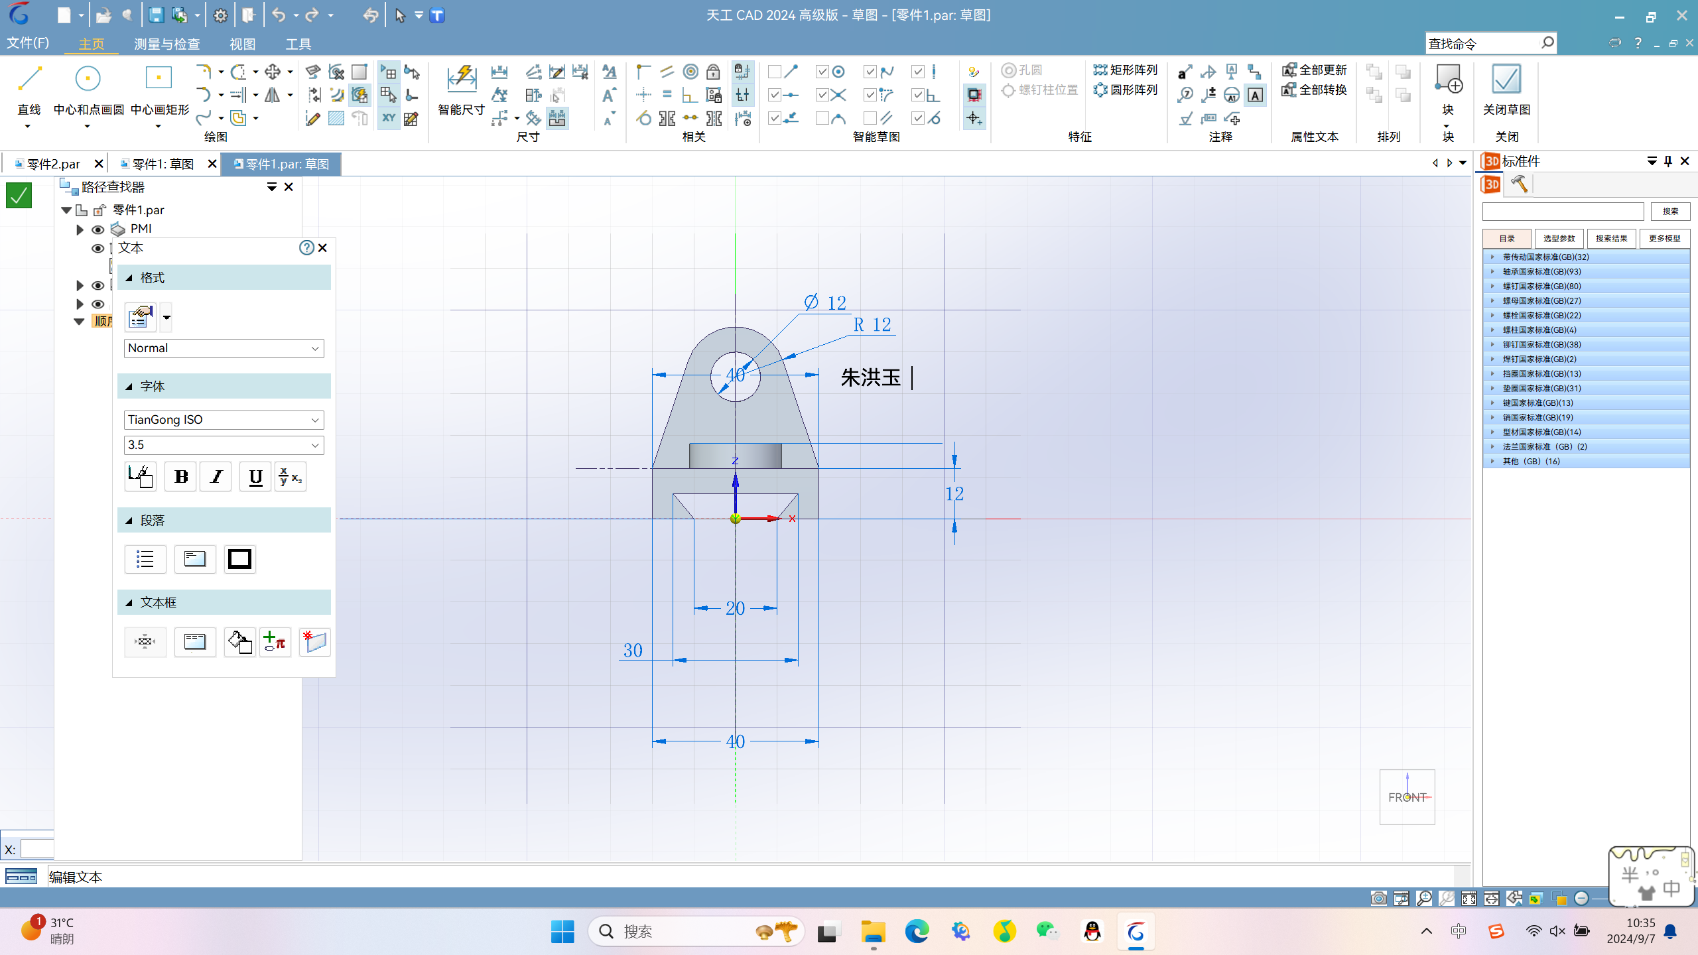Click the Undo arrow in quick toolbar
This screenshot has width=1698, height=955.
(x=279, y=15)
